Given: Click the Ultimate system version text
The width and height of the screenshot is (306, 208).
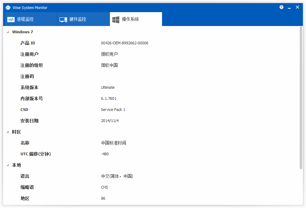Looking at the screenshot, I should [107, 87].
